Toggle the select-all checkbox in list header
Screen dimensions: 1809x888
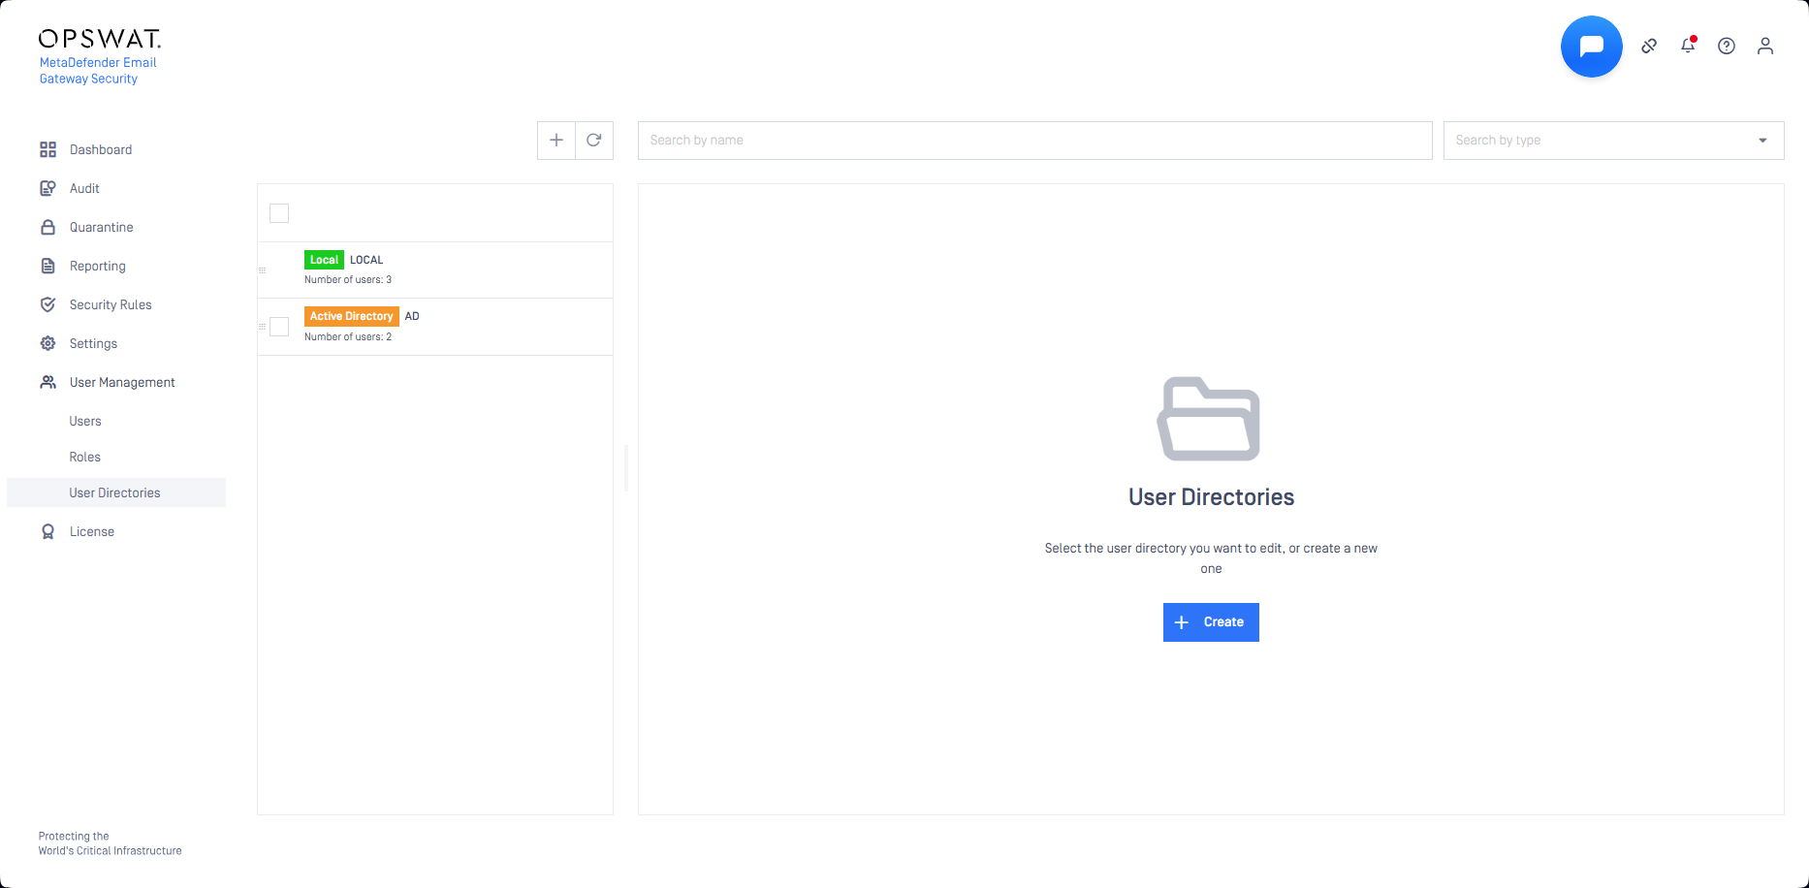pyautogui.click(x=279, y=213)
